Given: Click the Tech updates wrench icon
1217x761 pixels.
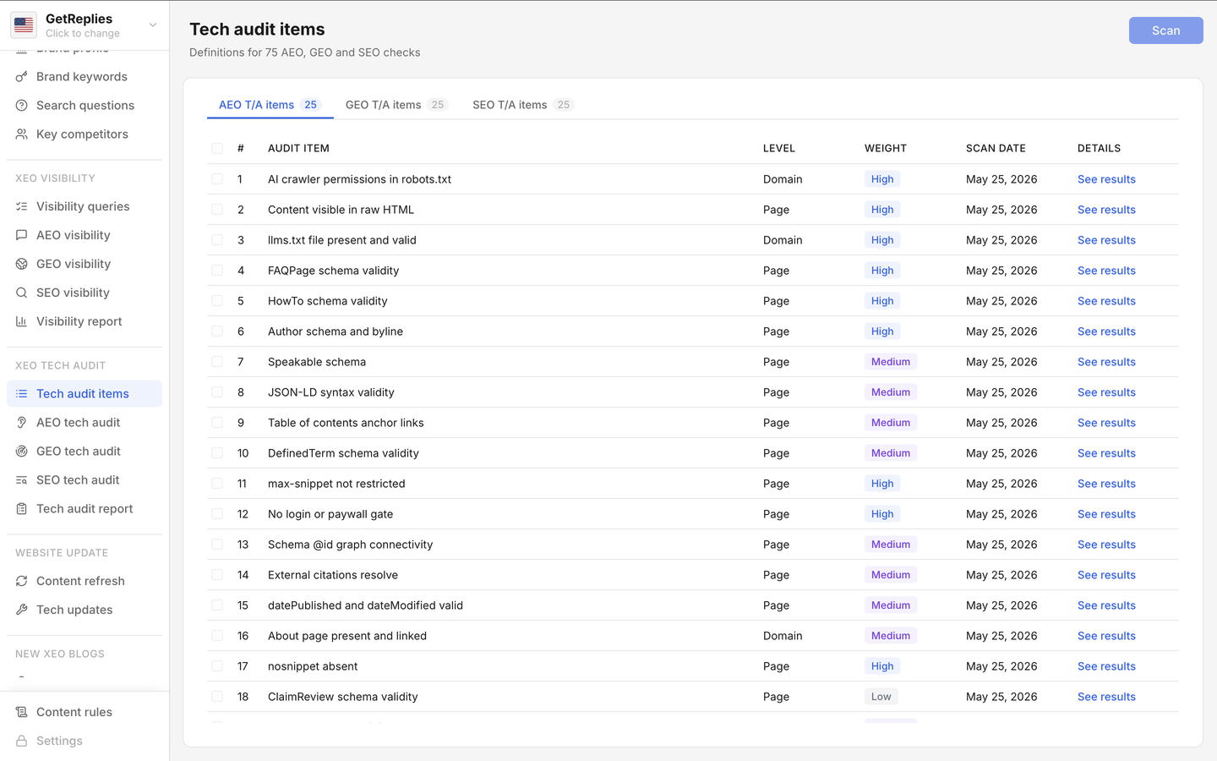Looking at the screenshot, I should click(22, 610).
